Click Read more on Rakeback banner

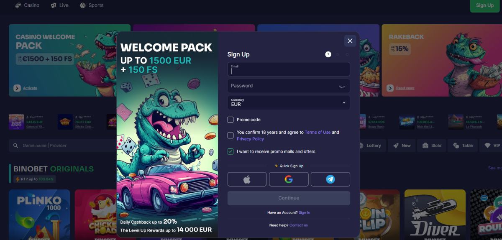[405, 88]
